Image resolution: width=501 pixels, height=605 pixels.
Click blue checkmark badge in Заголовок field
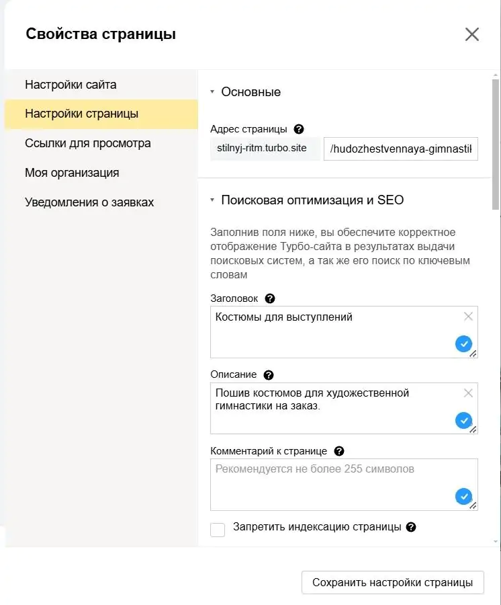pyautogui.click(x=463, y=344)
